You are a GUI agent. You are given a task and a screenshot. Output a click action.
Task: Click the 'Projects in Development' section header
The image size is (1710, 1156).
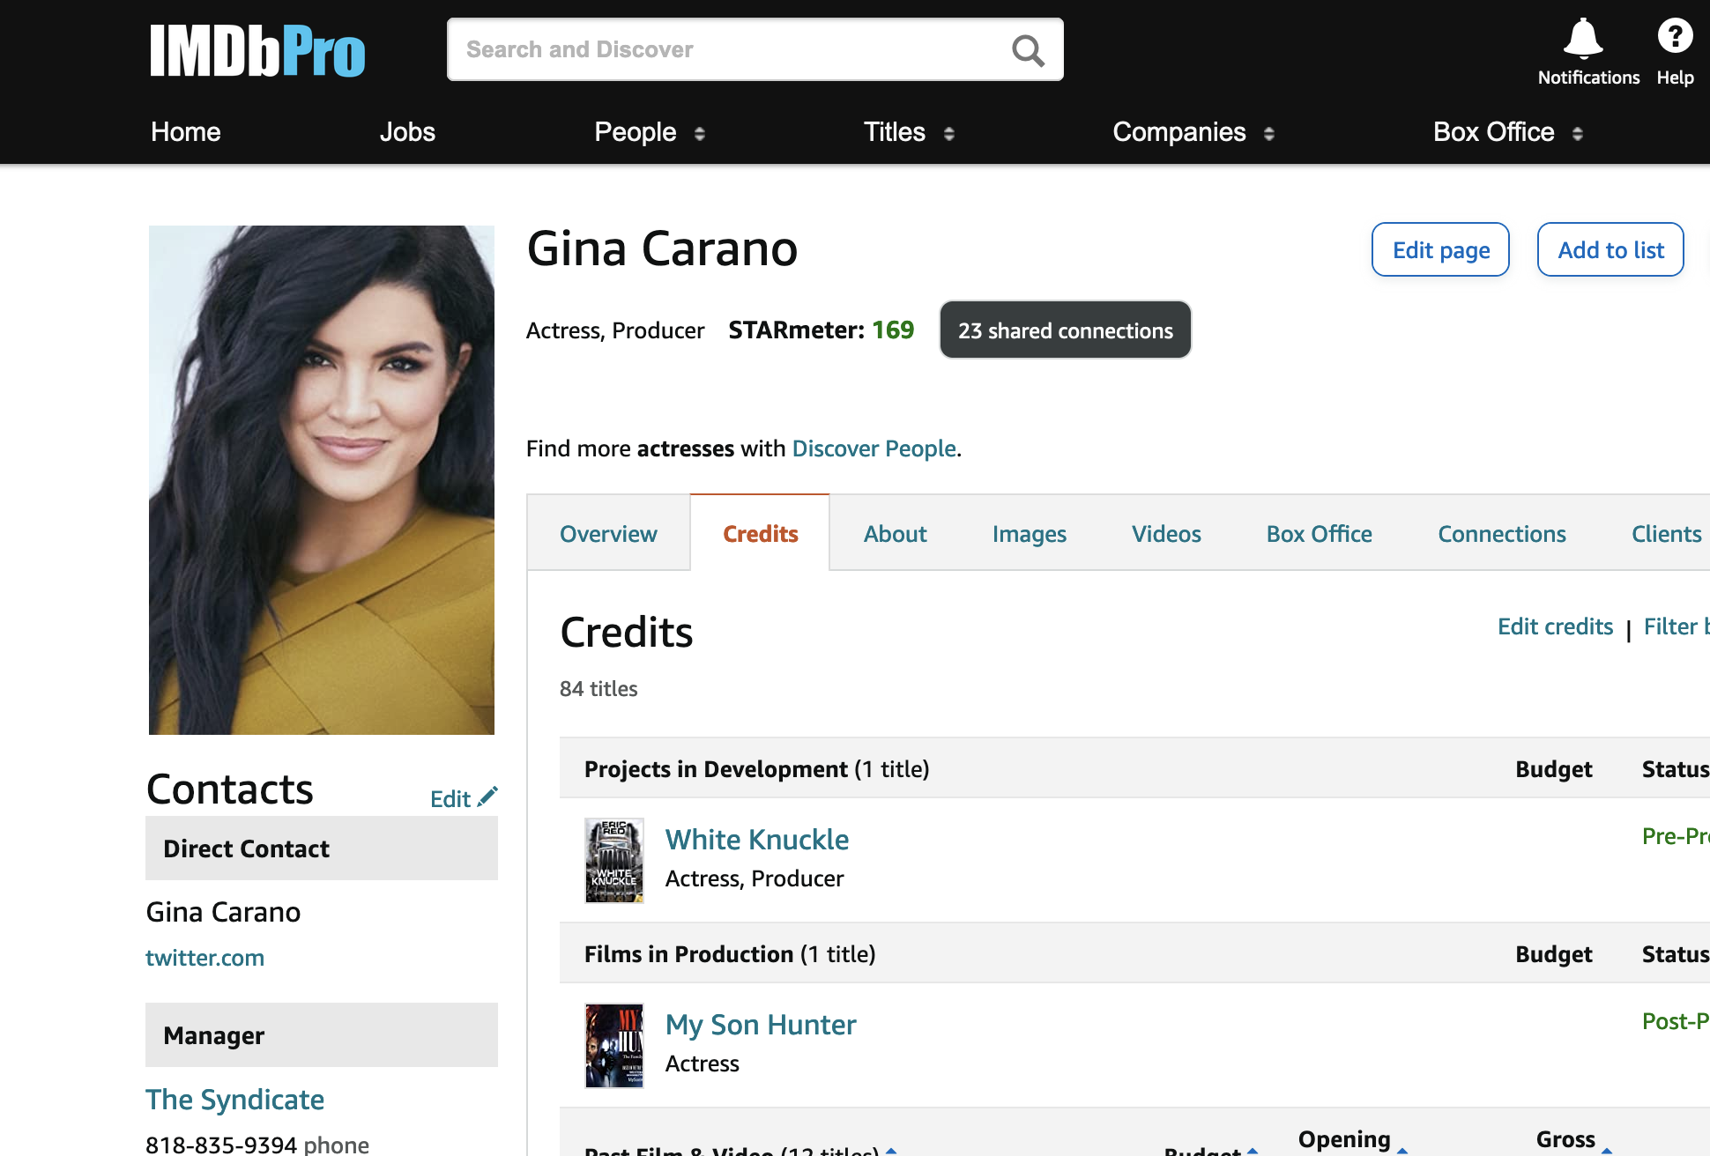pyautogui.click(x=756, y=768)
